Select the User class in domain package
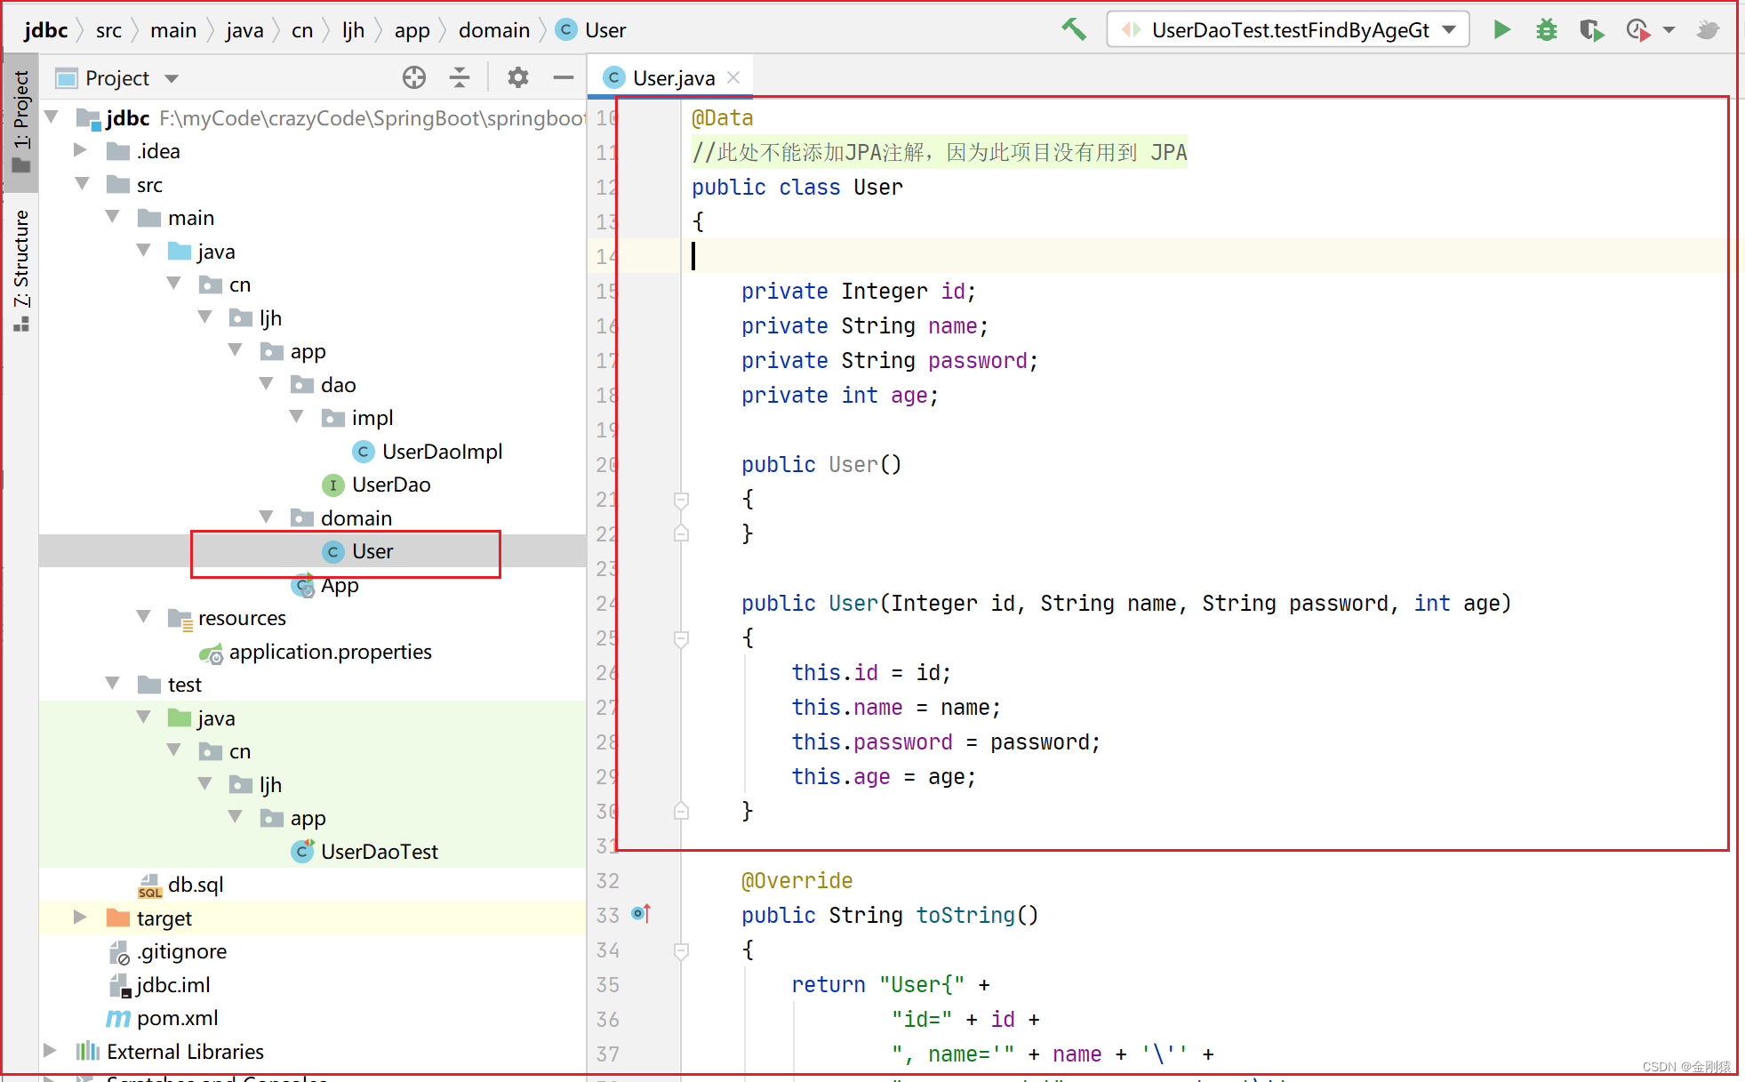This screenshot has height=1082, width=1745. (357, 551)
